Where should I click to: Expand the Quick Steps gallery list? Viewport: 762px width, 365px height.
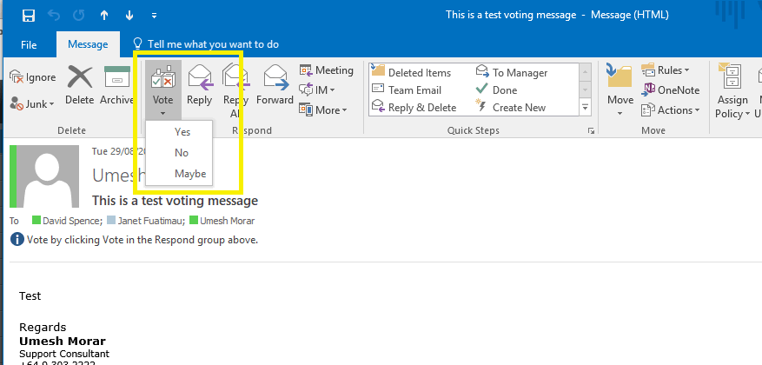click(585, 107)
